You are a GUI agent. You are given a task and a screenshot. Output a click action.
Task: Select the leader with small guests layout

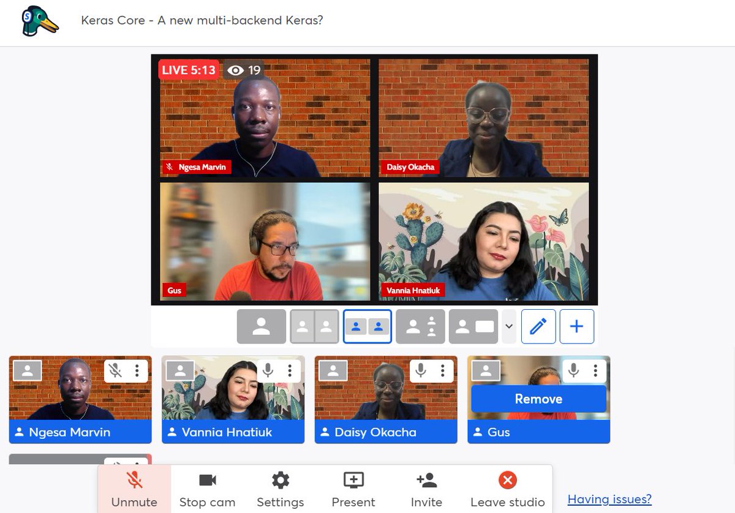coord(420,326)
